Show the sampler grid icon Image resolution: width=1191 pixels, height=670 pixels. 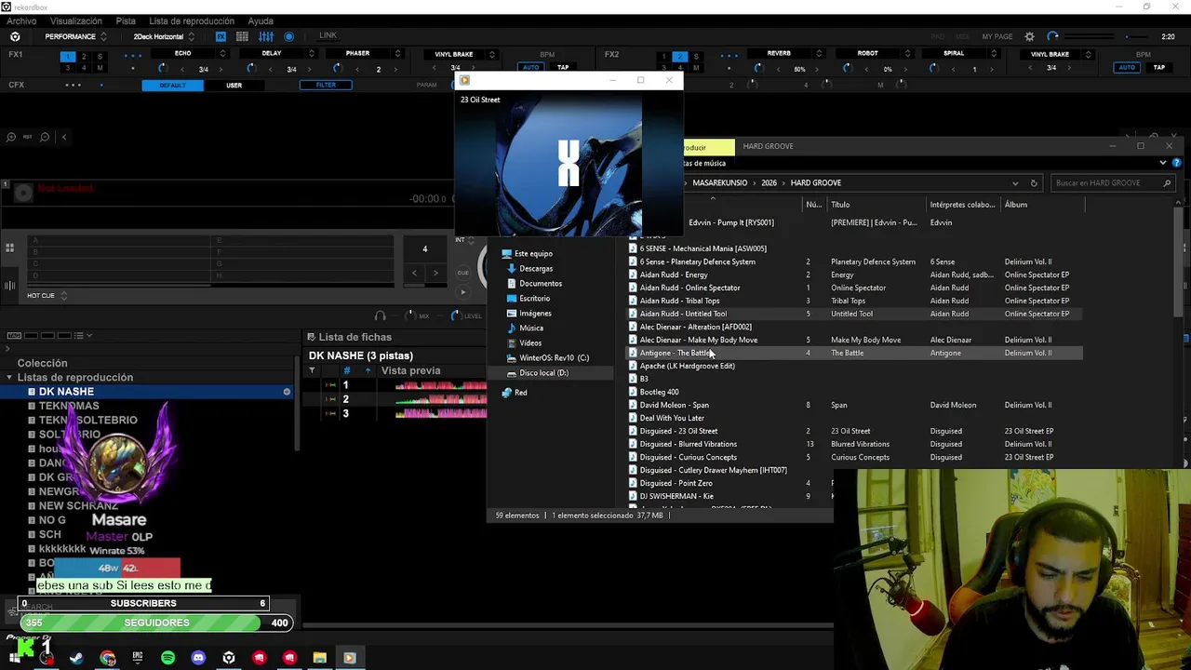(242, 36)
